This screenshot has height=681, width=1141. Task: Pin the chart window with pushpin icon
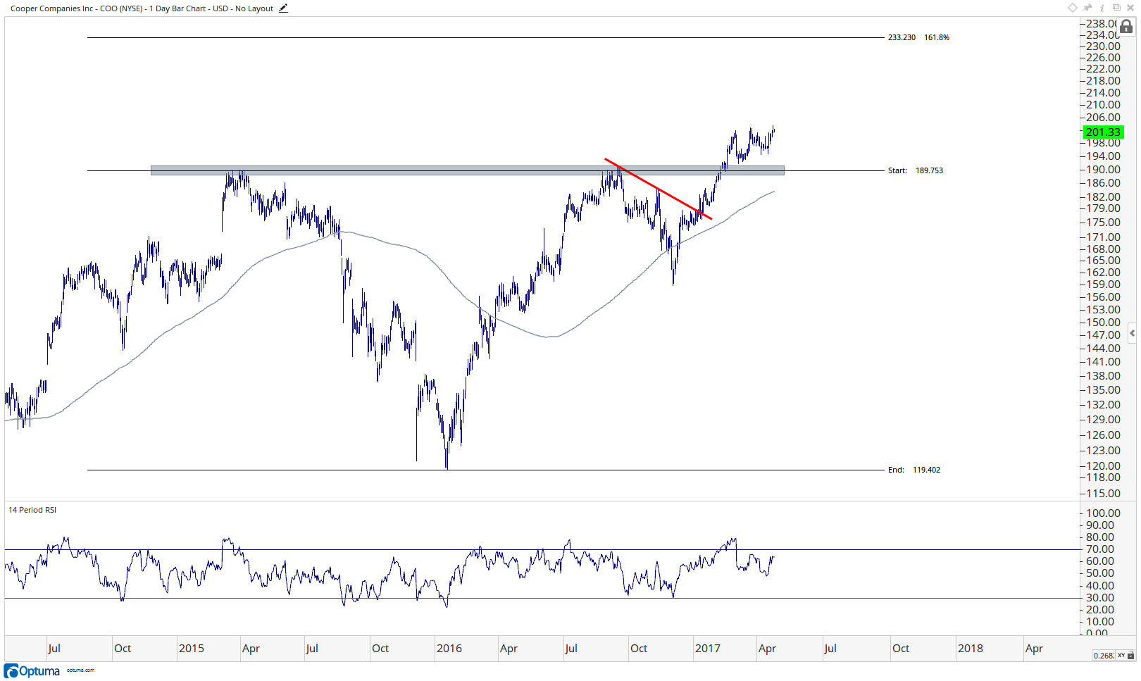tap(1087, 8)
